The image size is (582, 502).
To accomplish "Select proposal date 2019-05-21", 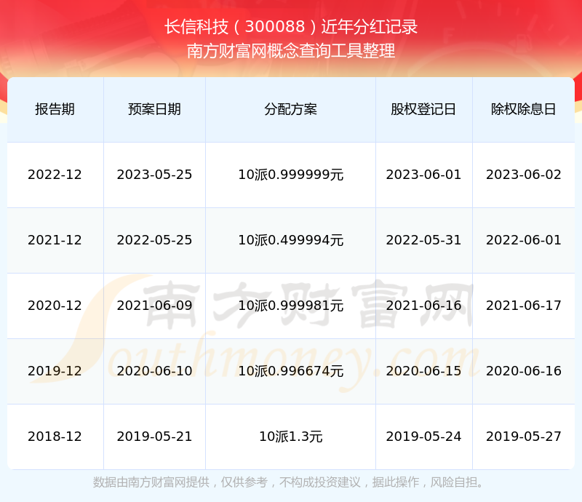I will coord(154,436).
